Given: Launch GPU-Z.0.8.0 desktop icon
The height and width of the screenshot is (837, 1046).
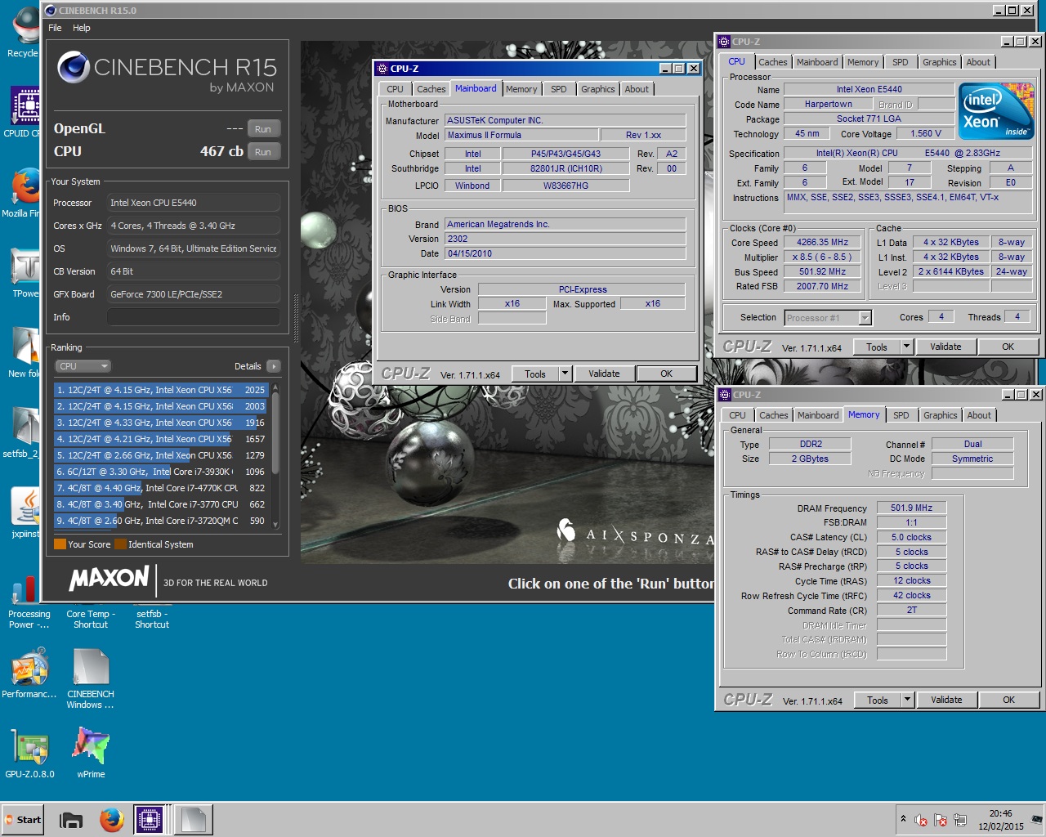Looking at the screenshot, I should coord(29,754).
